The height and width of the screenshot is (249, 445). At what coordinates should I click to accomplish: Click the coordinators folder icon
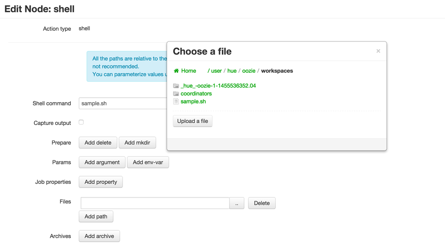pyautogui.click(x=176, y=94)
